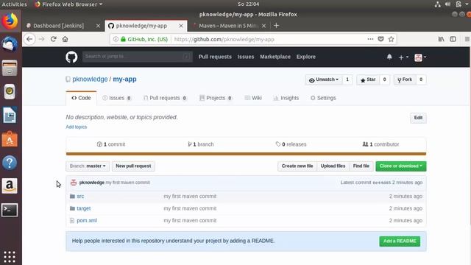
Task: Switch to Maven in 5 Minutes tab
Action: coord(229,26)
